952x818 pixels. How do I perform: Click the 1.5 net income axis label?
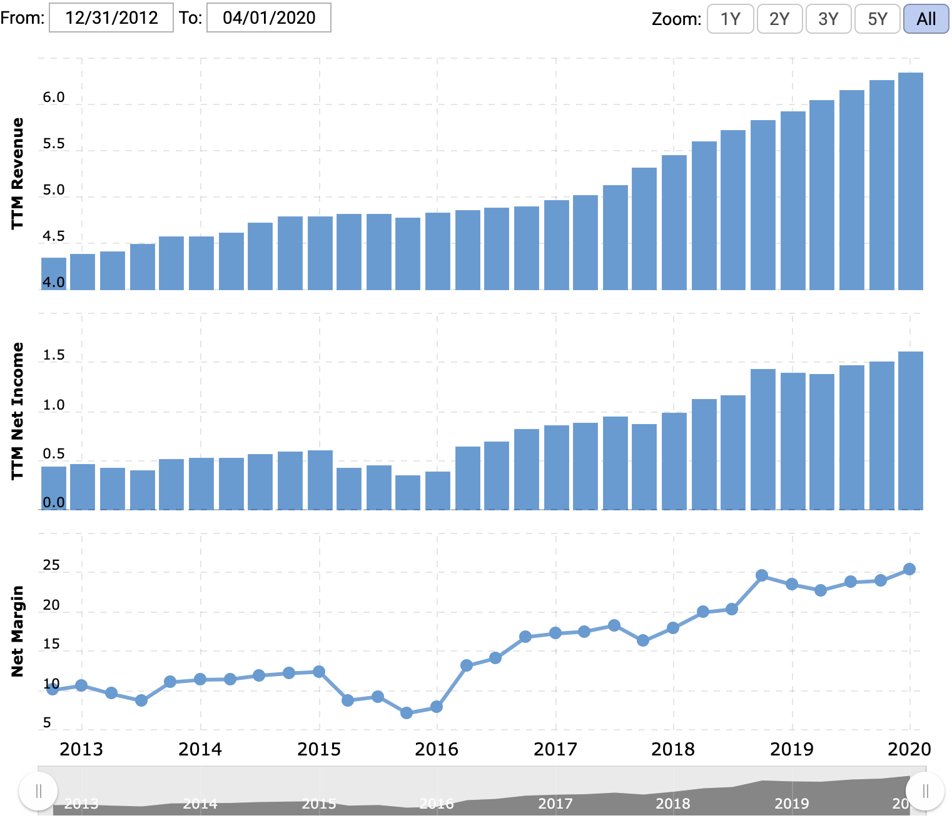[x=54, y=355]
